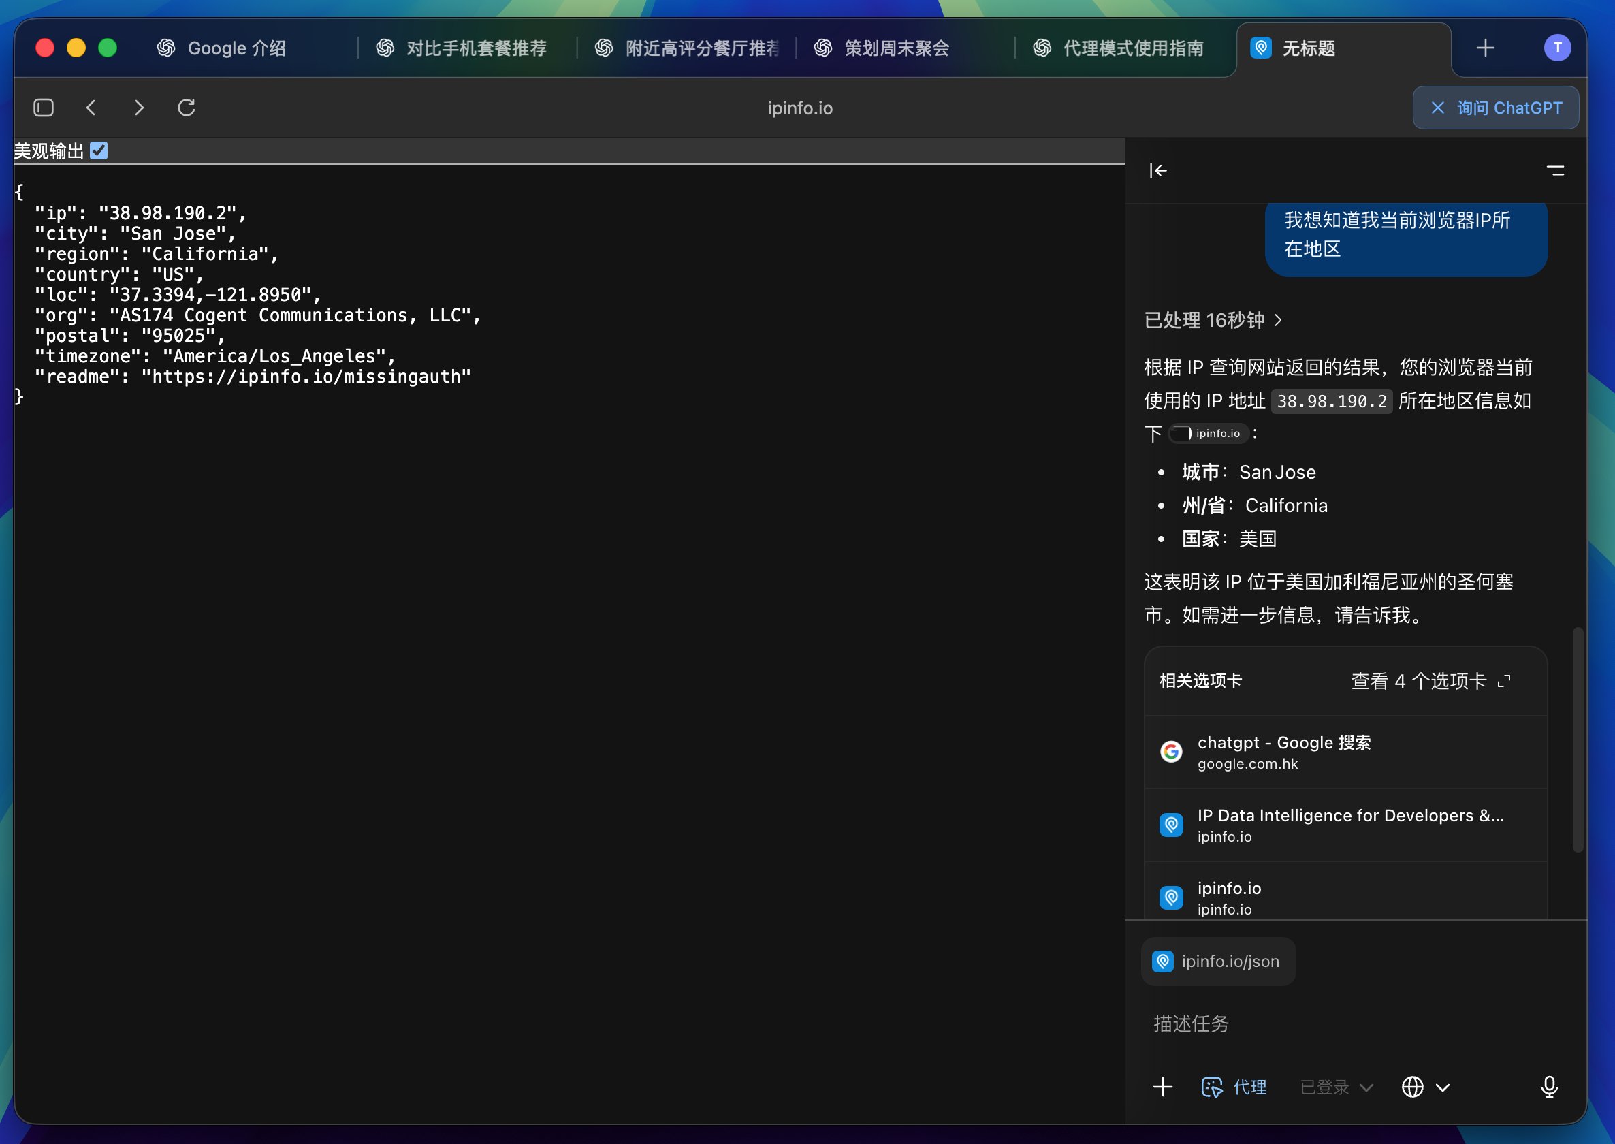Close the 询问 ChatGPT panel button

pos(1495,108)
